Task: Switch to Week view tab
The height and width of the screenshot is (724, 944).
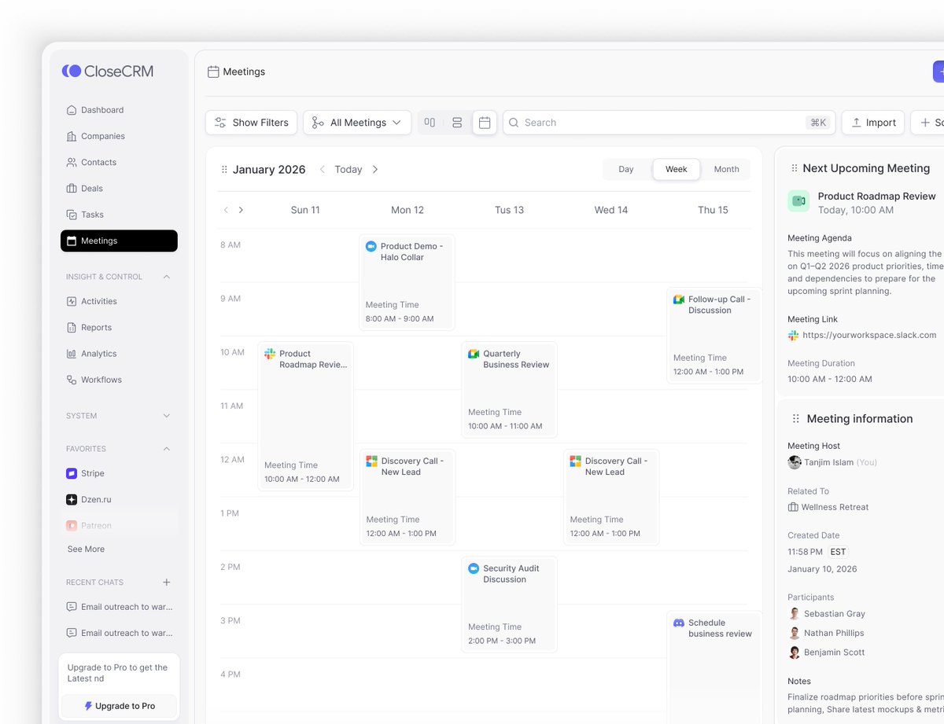Action: pyautogui.click(x=677, y=169)
